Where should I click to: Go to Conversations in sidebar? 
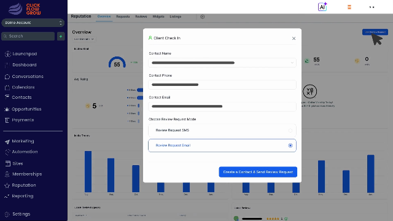pyautogui.click(x=24, y=76)
